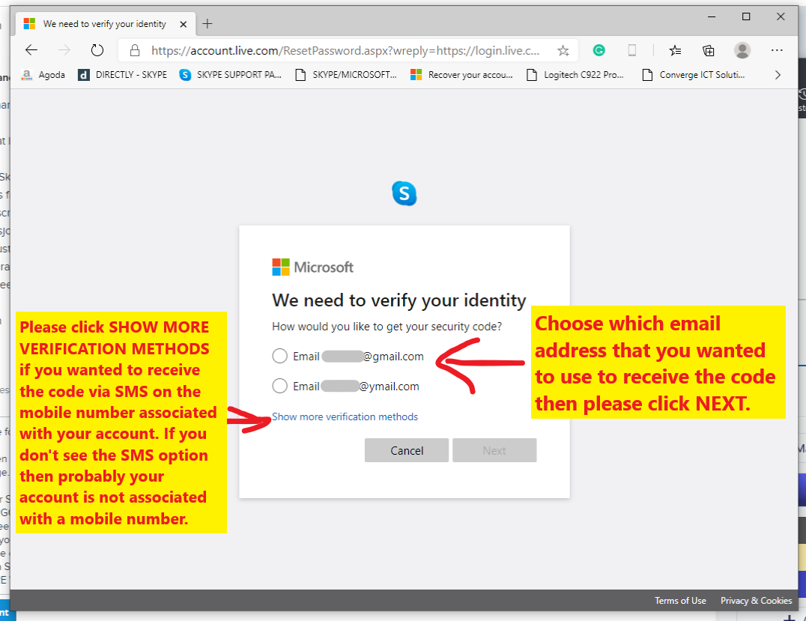806x621 pixels.
Task: Open the Logitech C922 Pro... bookmark
Action: click(575, 75)
